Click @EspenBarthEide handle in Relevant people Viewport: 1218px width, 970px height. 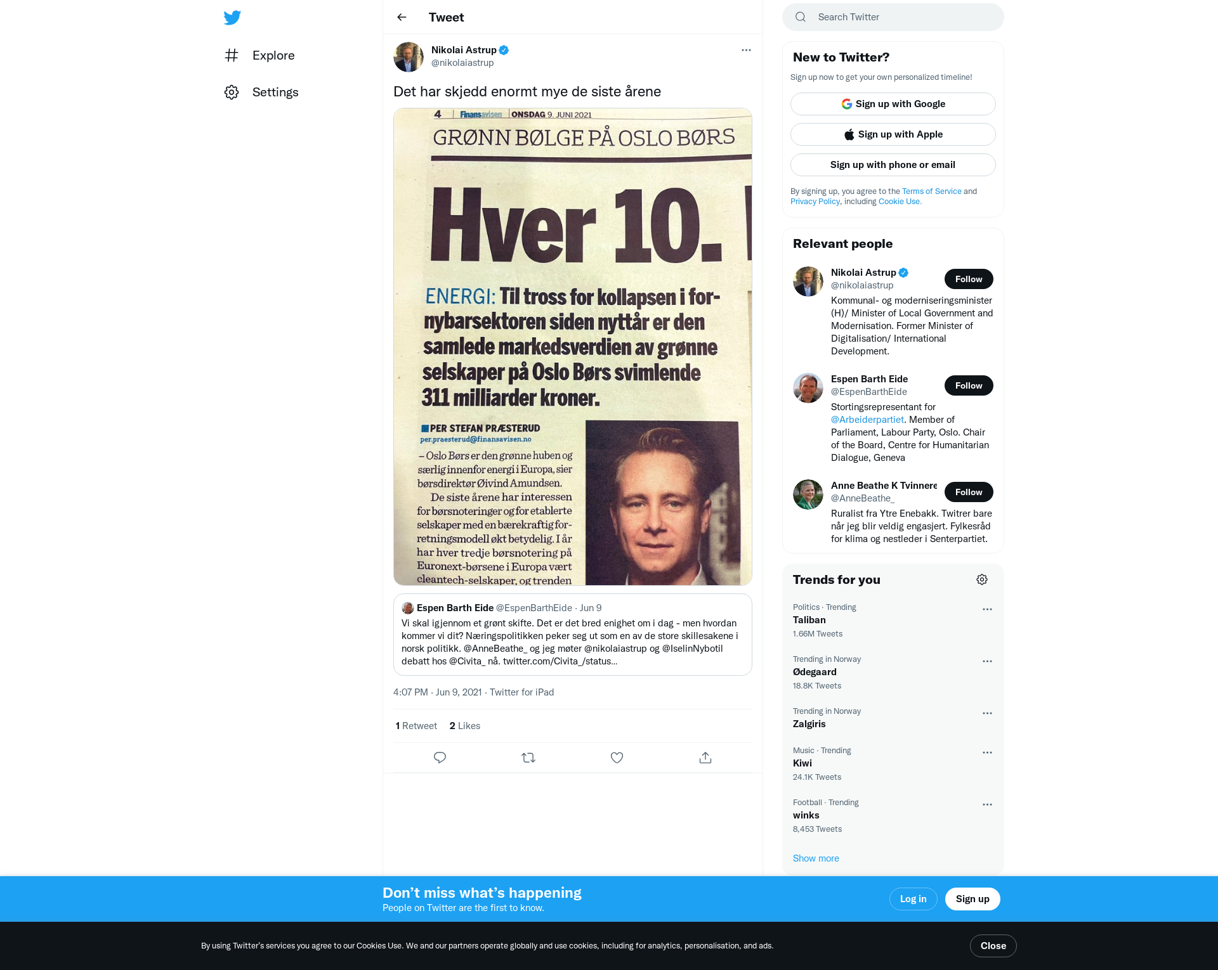click(869, 392)
